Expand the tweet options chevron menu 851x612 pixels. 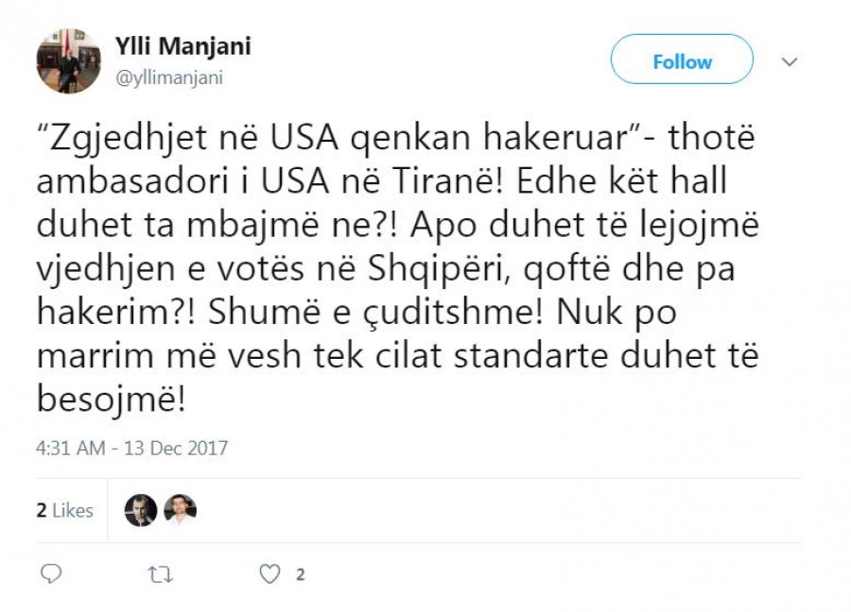[790, 61]
